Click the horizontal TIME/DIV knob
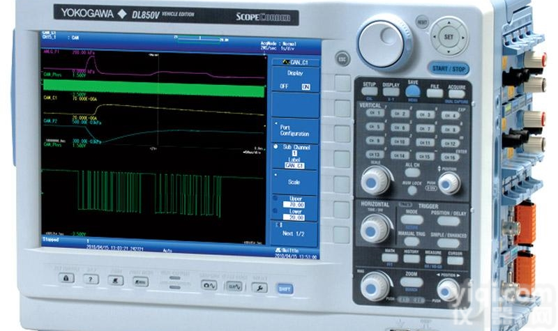Viewport: 558px width, 331px height. (x=375, y=226)
